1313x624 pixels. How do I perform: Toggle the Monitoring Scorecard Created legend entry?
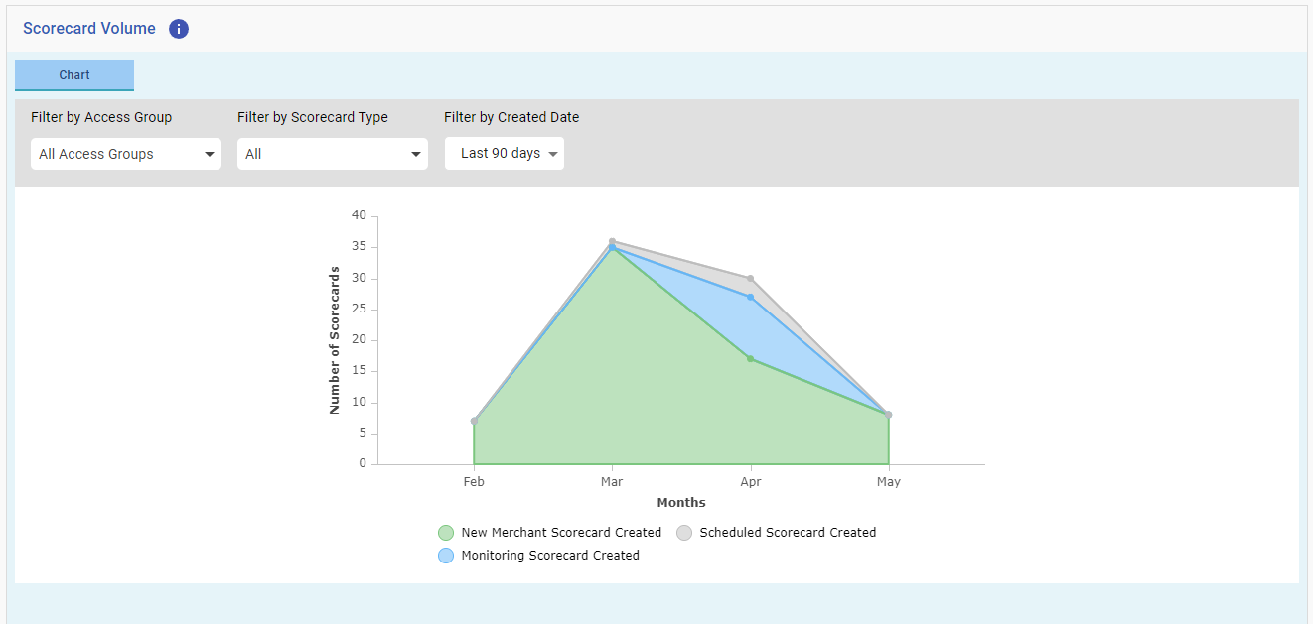pyautogui.click(x=552, y=556)
